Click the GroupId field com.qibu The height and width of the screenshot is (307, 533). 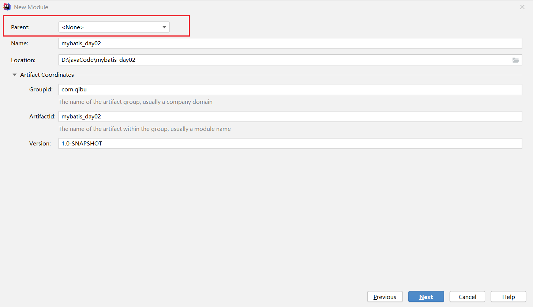tap(290, 90)
